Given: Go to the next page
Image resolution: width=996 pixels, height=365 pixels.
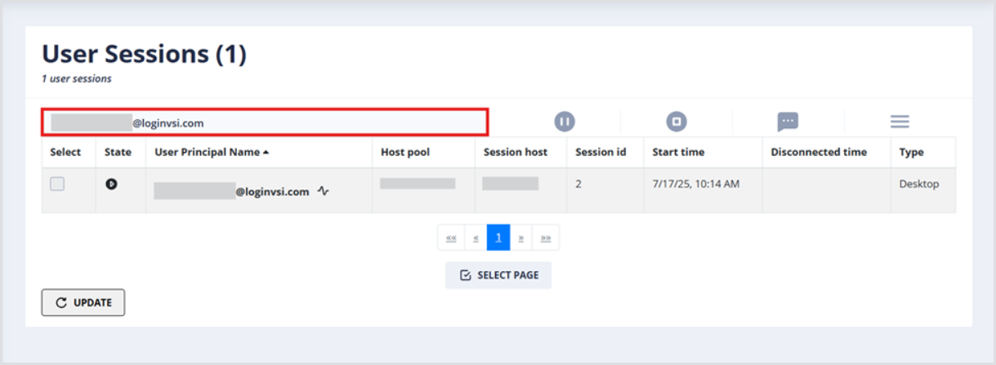Looking at the screenshot, I should 521,238.
